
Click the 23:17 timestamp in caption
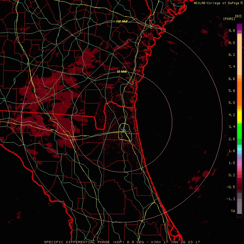[193, 242]
